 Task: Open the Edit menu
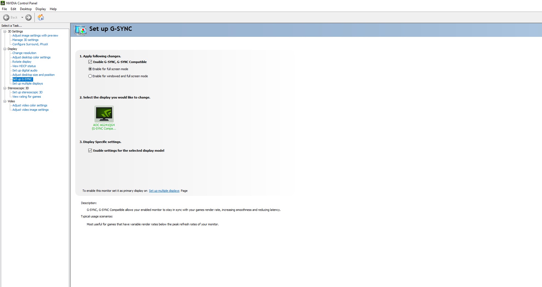click(13, 9)
